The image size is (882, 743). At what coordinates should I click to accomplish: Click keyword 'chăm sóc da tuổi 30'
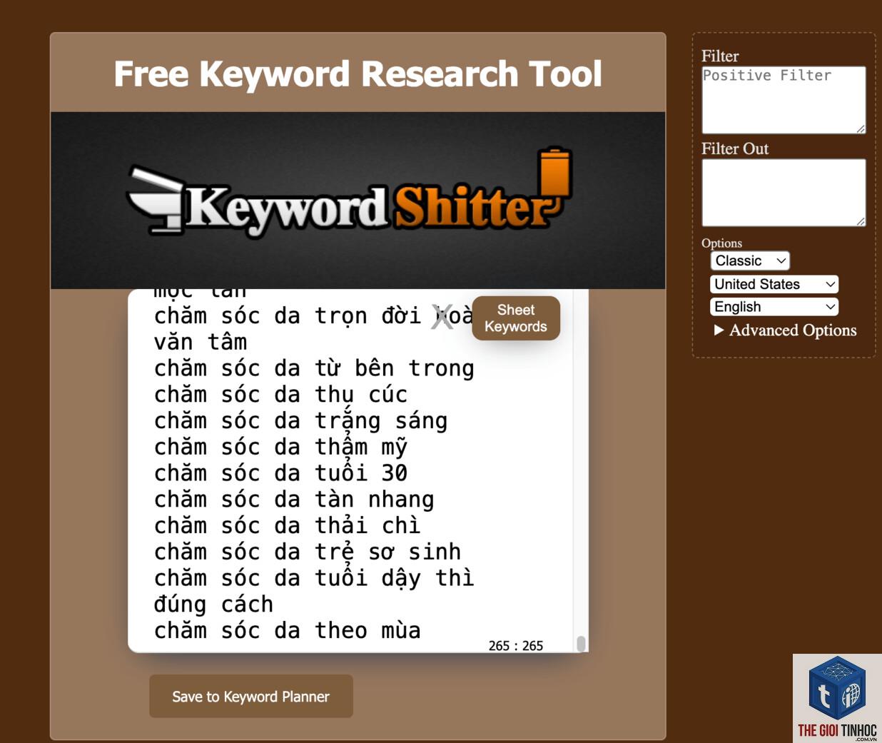click(x=280, y=473)
